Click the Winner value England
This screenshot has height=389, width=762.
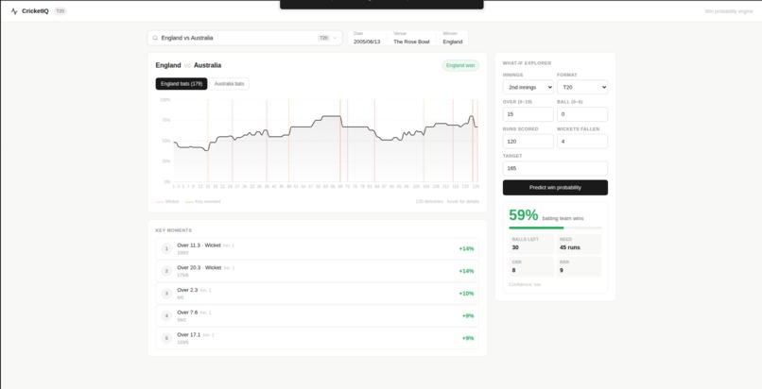pos(453,42)
